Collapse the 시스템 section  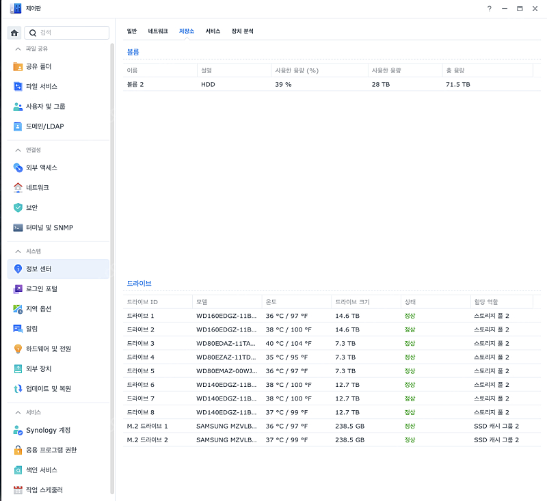point(31,251)
